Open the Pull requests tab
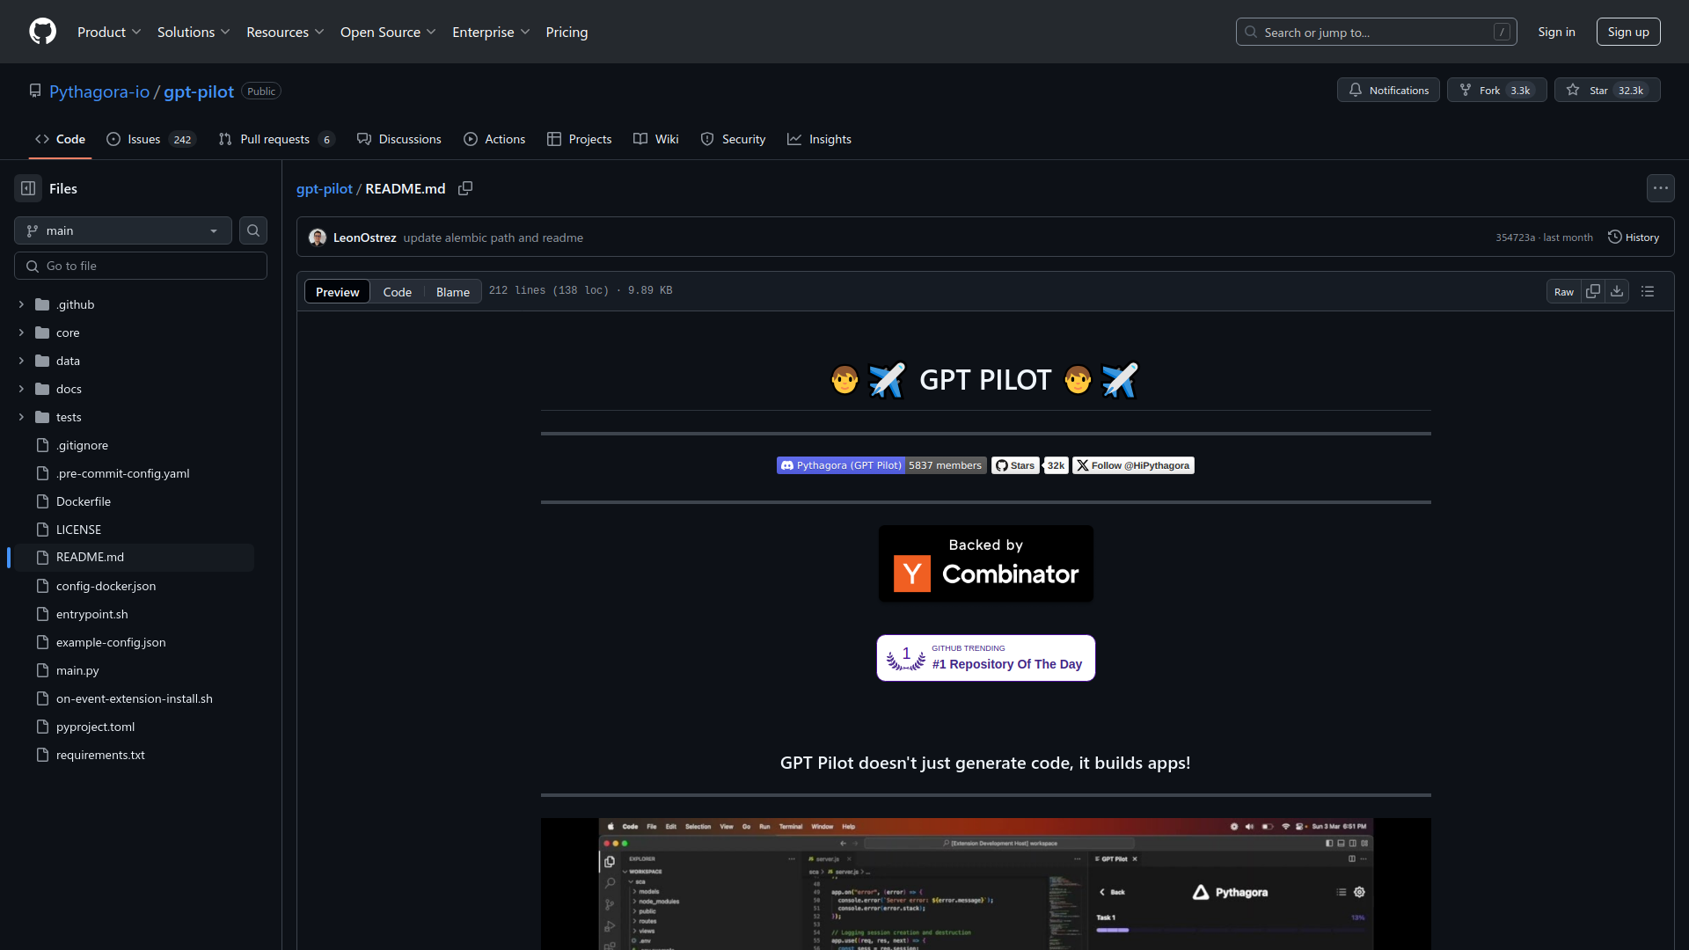Screen dimensions: 1689x950 (275, 139)
